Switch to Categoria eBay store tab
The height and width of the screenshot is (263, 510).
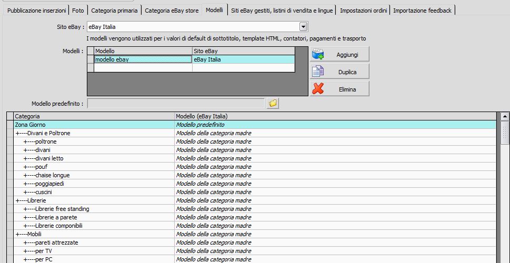pyautogui.click(x=172, y=11)
